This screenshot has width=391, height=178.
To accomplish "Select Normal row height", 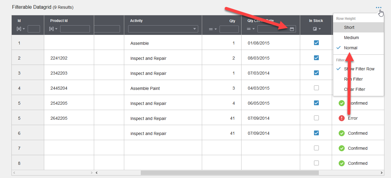I will (x=359, y=48).
